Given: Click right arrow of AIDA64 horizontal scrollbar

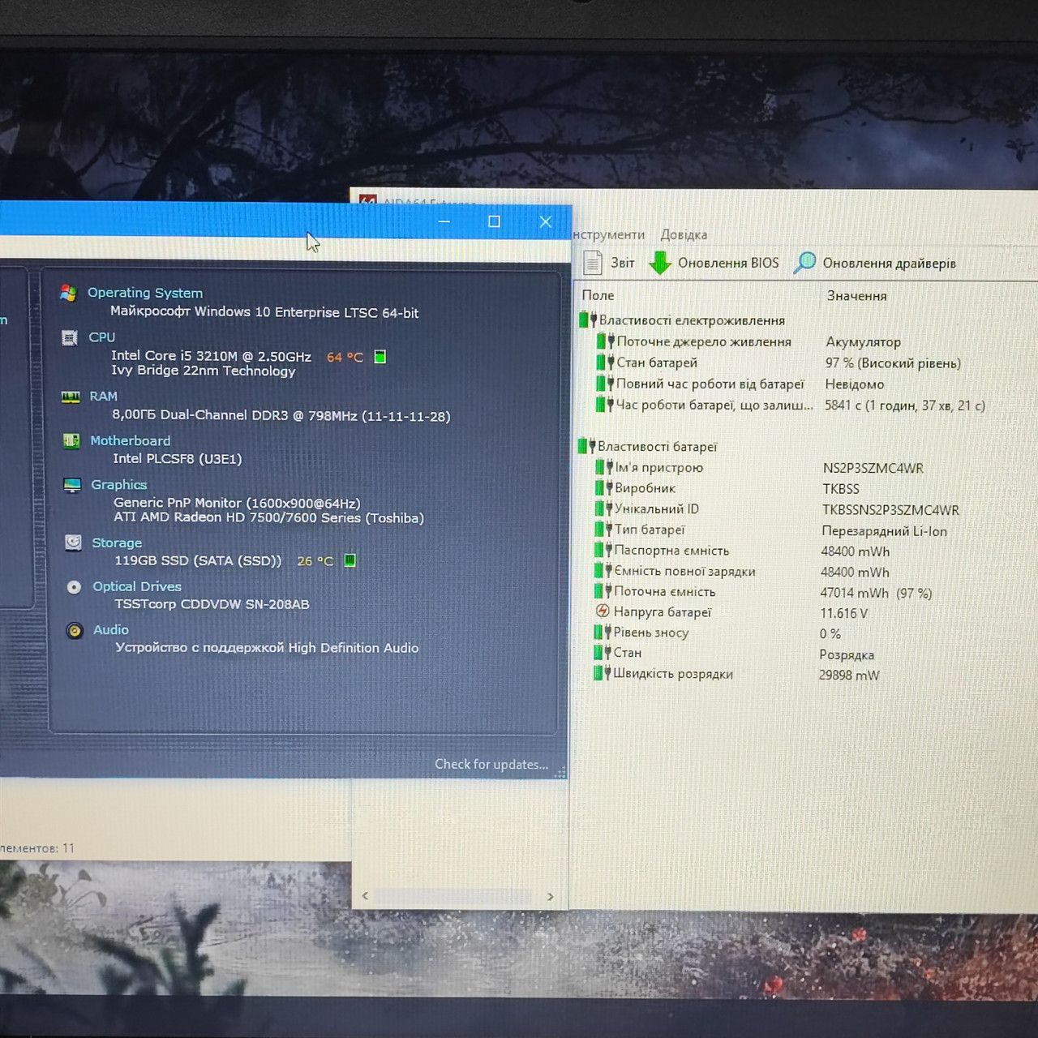Looking at the screenshot, I should (x=551, y=896).
